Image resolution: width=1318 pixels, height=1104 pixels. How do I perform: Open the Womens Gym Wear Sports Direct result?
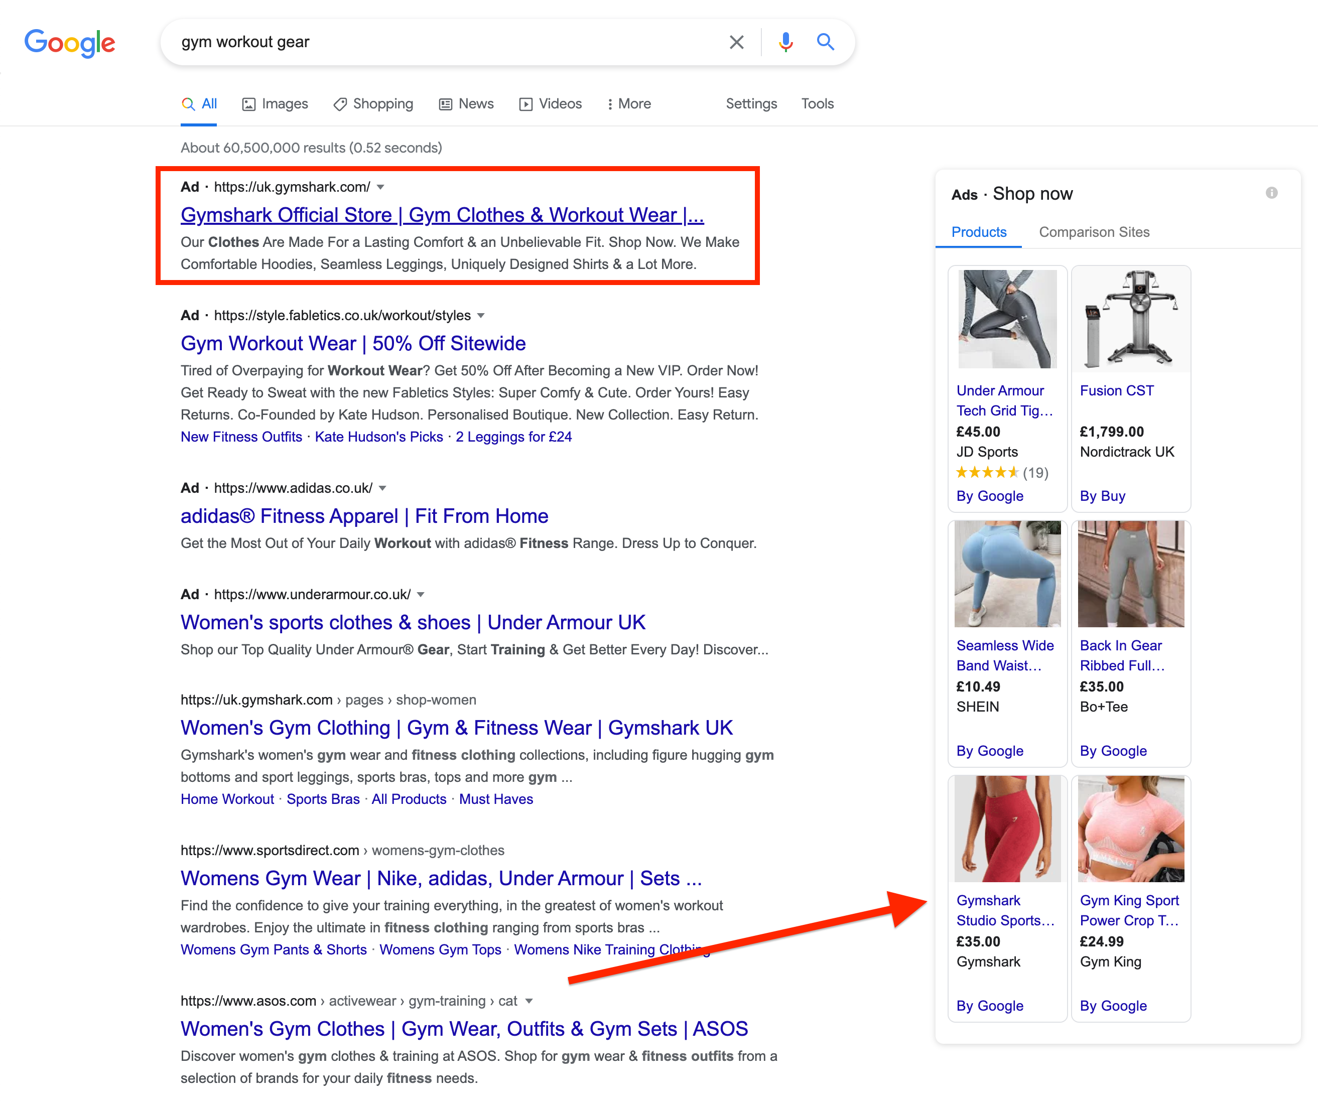click(x=441, y=879)
